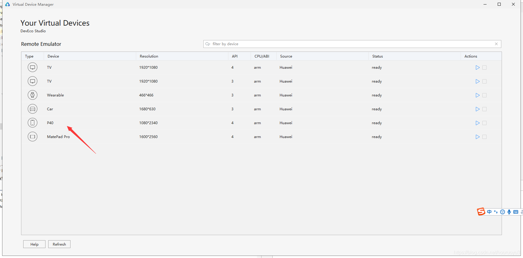Click the Sogou input method S logo
Image resolution: width=523 pixels, height=258 pixels.
(x=481, y=212)
